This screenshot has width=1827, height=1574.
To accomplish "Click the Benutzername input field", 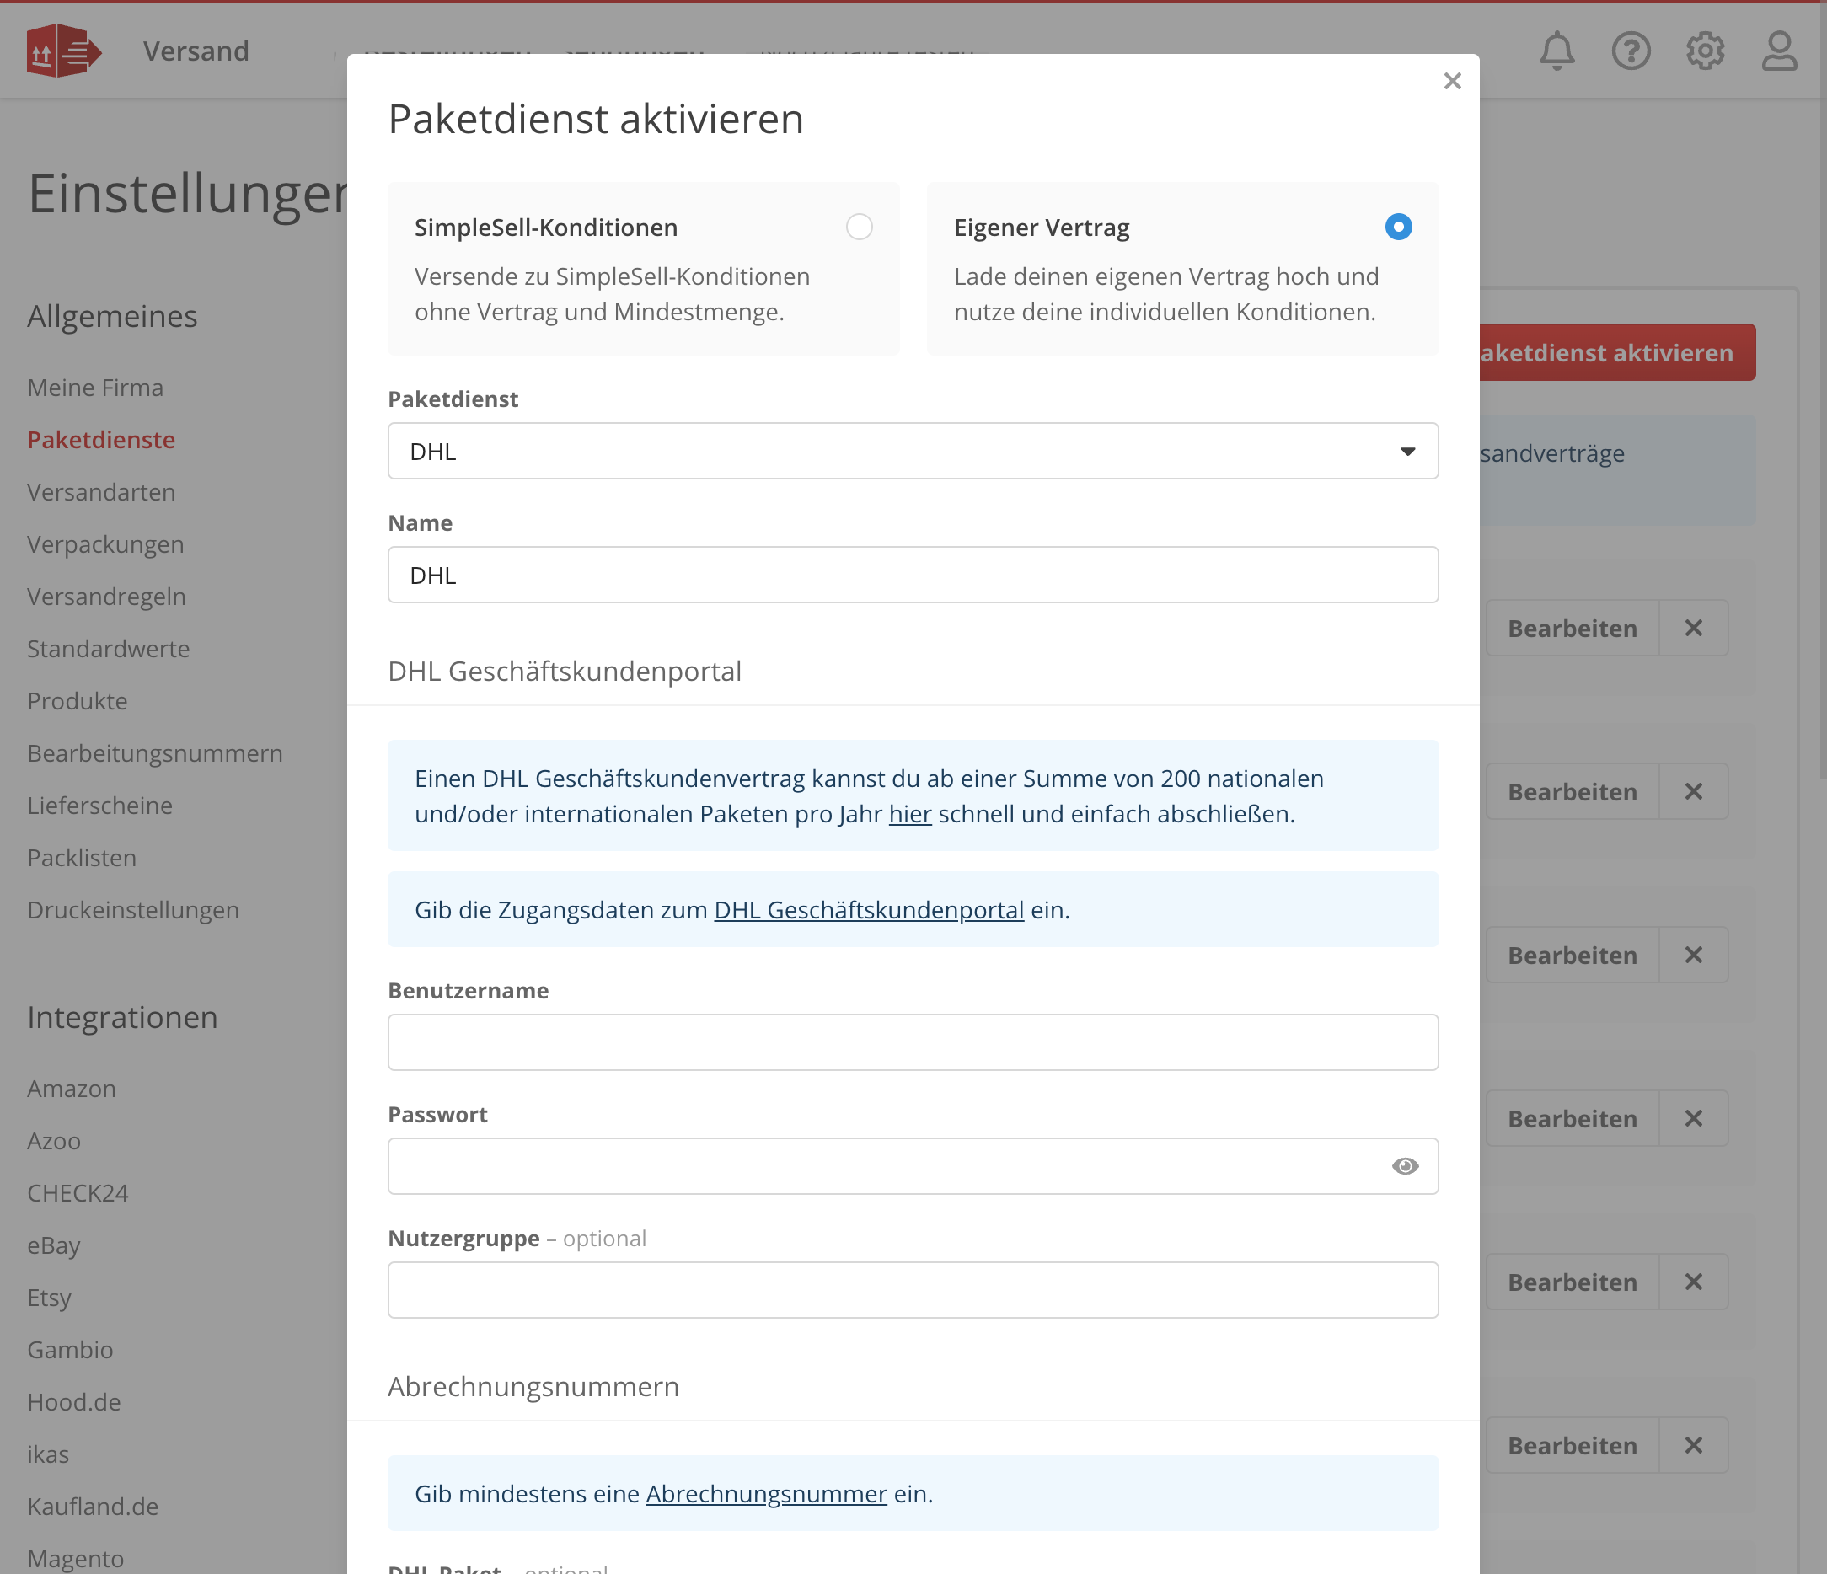I will 913,1042.
